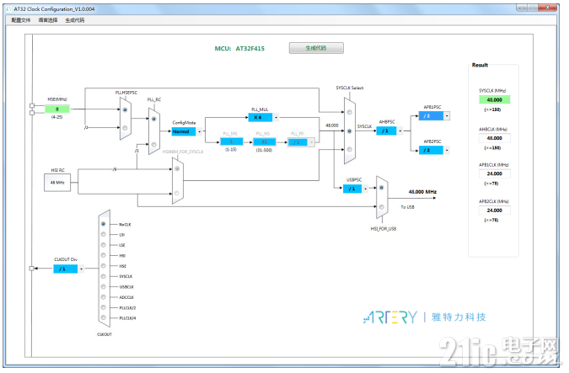Click the green 生成代码 button
The height and width of the screenshot is (373, 569).
(316, 48)
